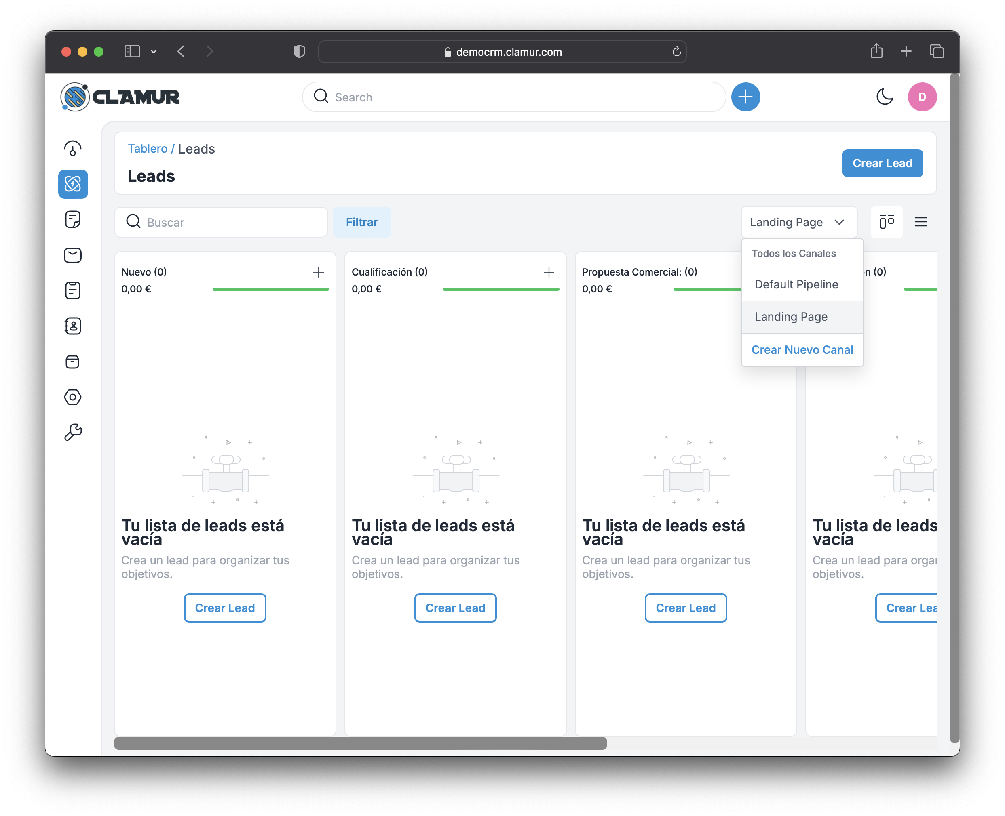This screenshot has height=816, width=1005.
Task: Click the top-right Crear Lead button
Action: pos(882,163)
